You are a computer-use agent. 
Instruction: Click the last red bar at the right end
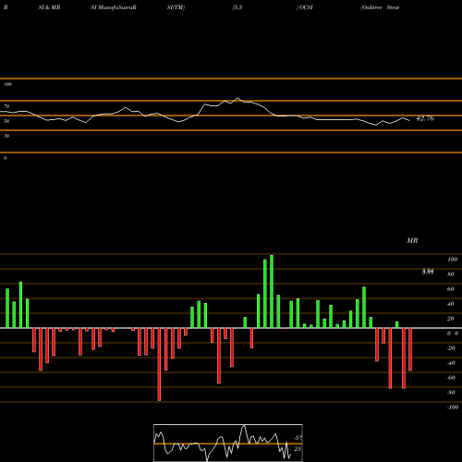click(x=410, y=349)
